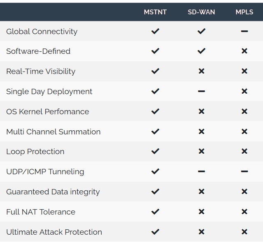Select the SD-WAN column header
Screen dimensions: 263x247
tap(201, 12)
